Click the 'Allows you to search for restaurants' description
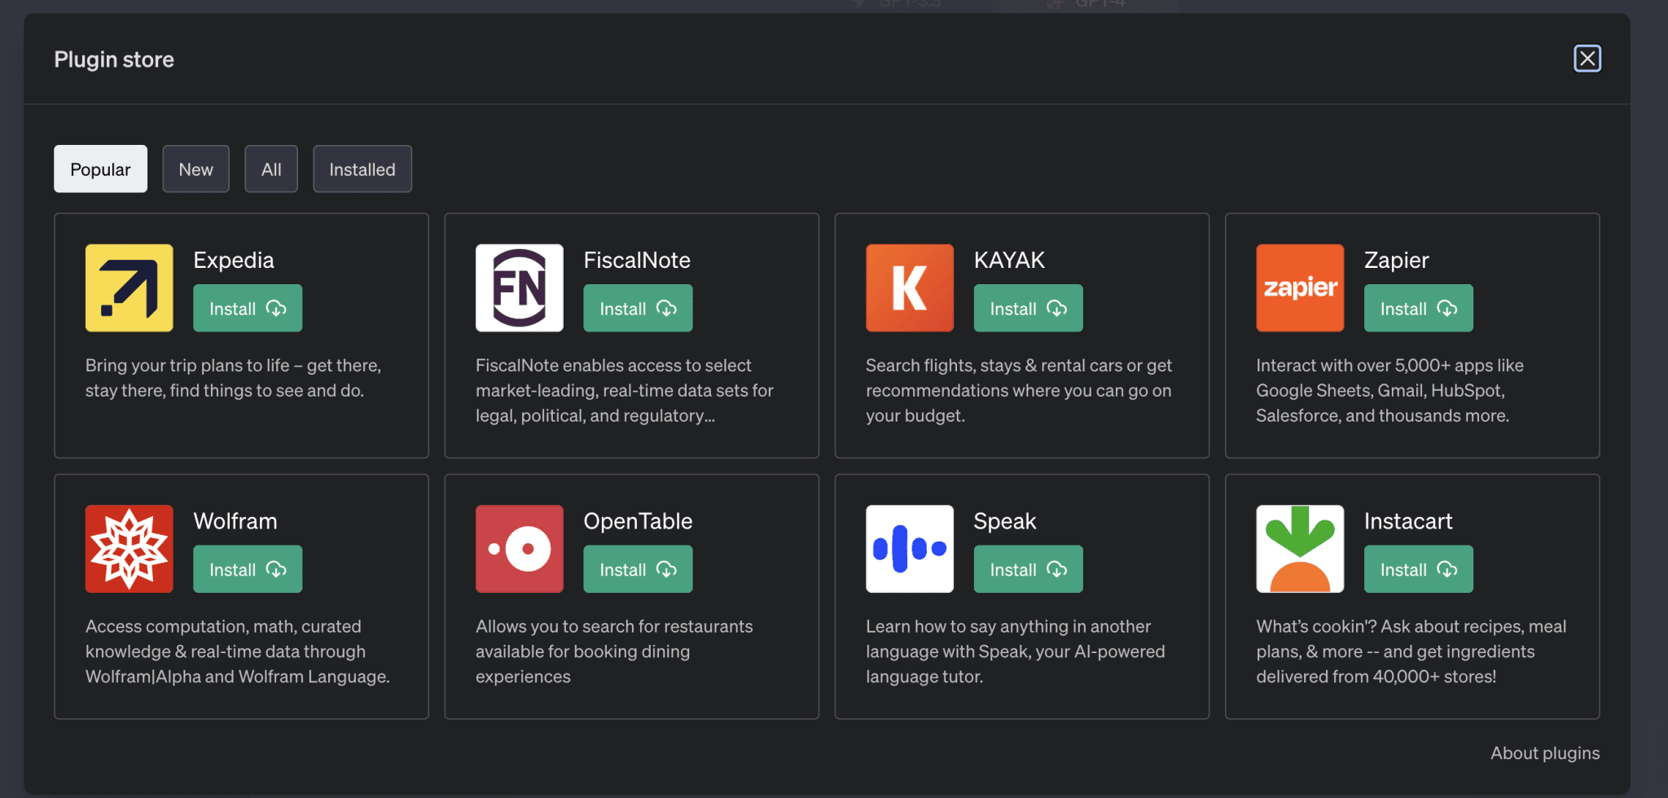This screenshot has width=1668, height=798. 614,651
